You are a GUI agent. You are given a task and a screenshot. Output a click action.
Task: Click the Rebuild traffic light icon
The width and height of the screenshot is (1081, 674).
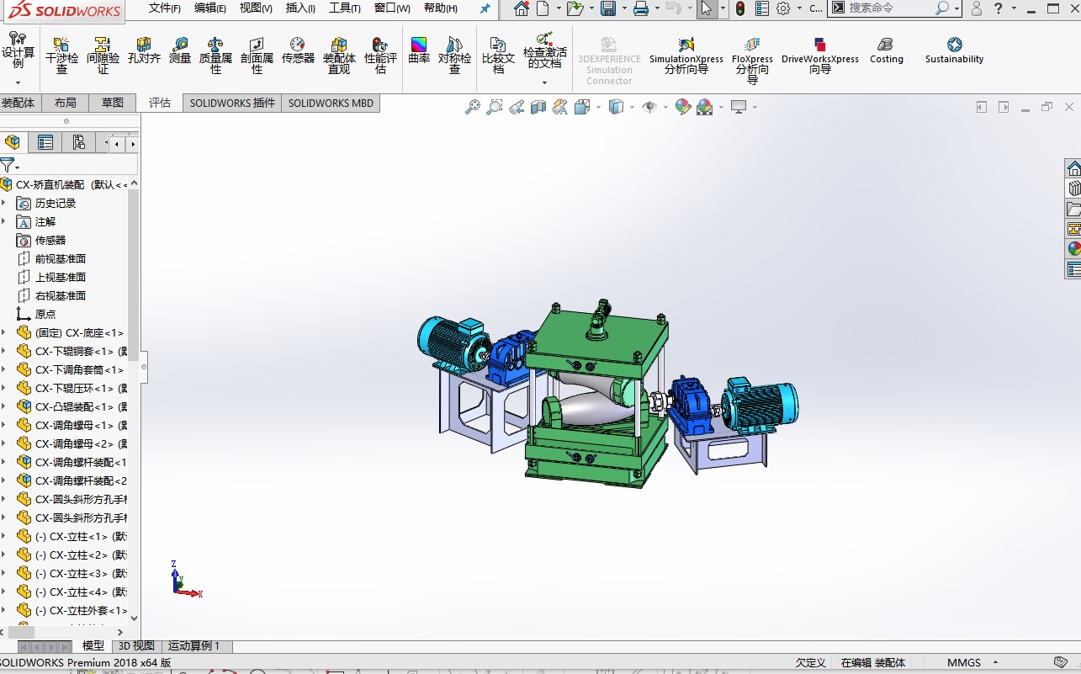coord(740,8)
